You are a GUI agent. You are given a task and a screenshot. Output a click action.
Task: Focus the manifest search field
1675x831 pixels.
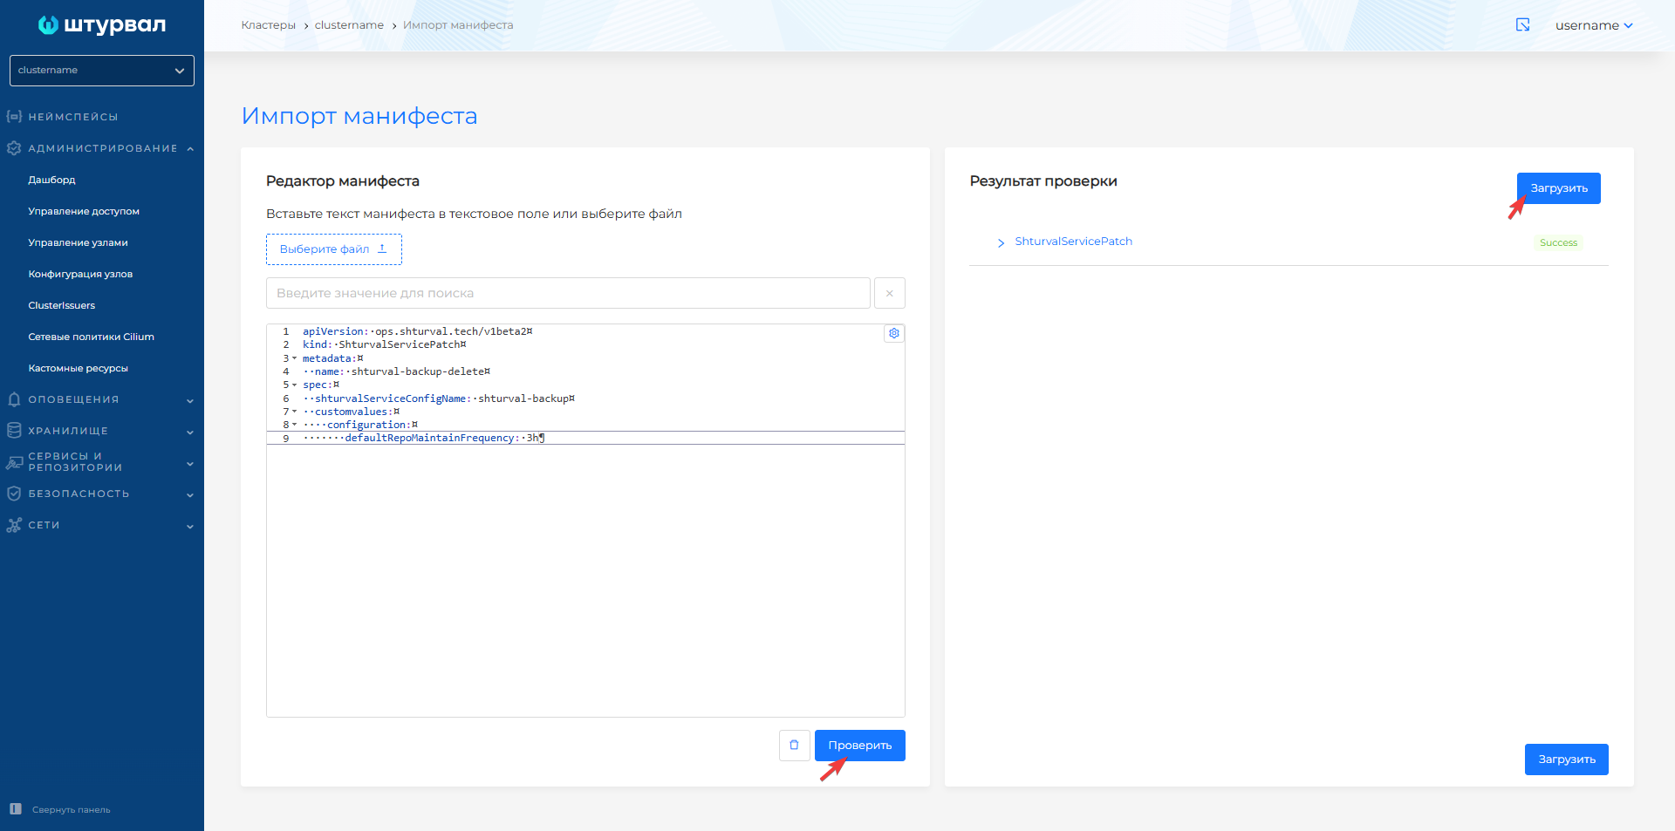tap(568, 293)
